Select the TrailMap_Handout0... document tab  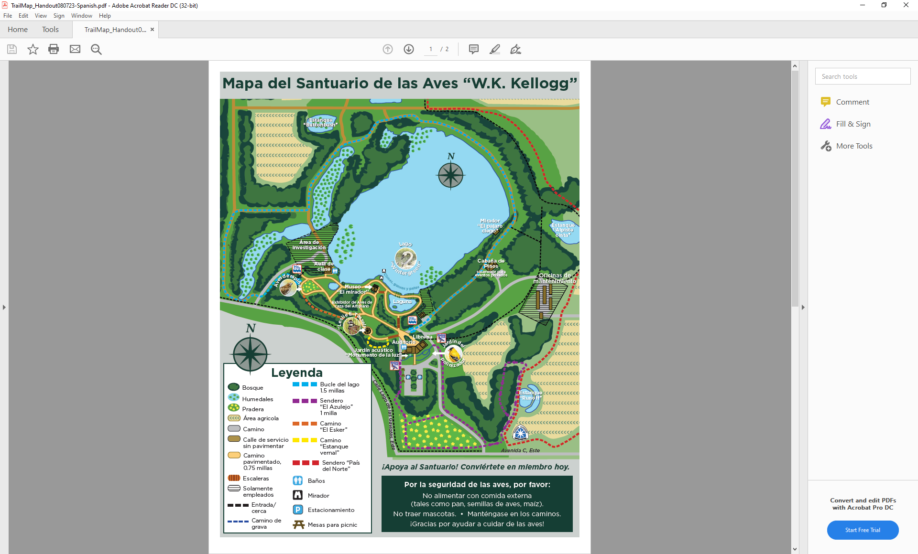point(115,30)
